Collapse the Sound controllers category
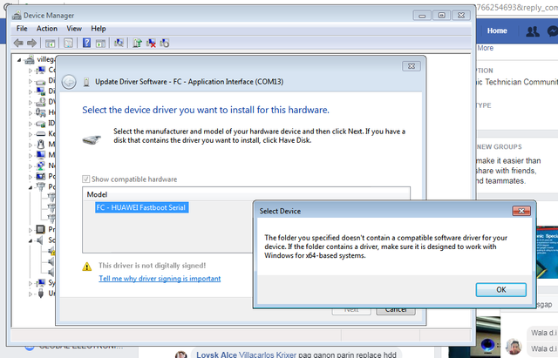558x358 pixels. [x=31, y=240]
